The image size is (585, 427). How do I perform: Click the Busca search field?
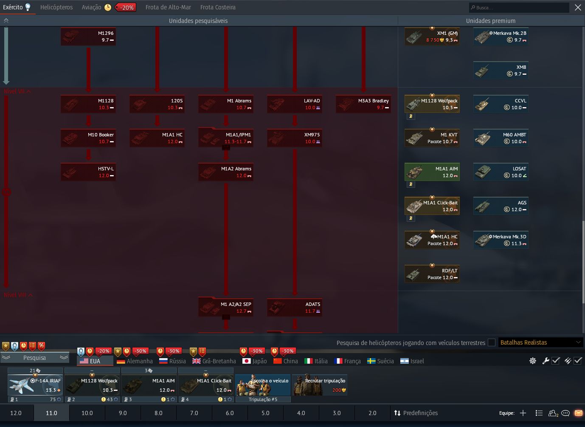click(519, 8)
